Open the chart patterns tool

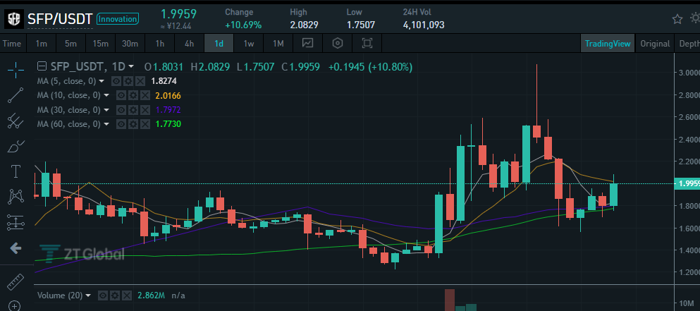tap(16, 196)
